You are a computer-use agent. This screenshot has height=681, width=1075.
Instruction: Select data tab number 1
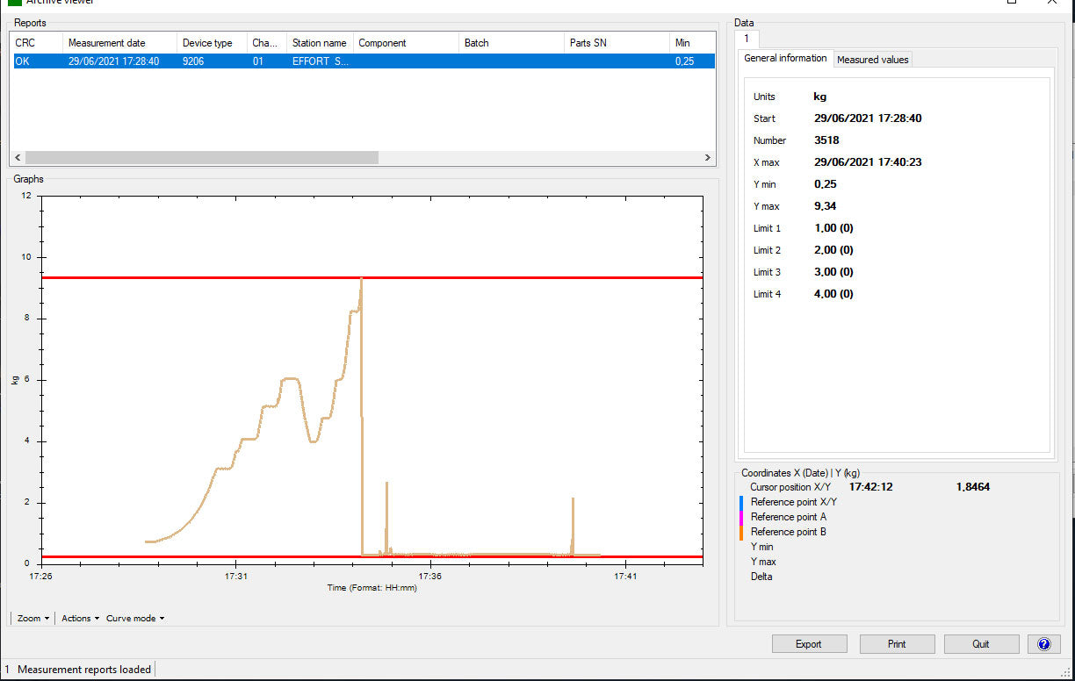click(x=747, y=39)
